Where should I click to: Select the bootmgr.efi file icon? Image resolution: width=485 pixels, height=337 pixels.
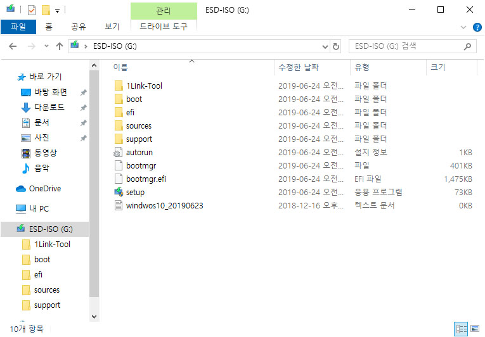119,179
